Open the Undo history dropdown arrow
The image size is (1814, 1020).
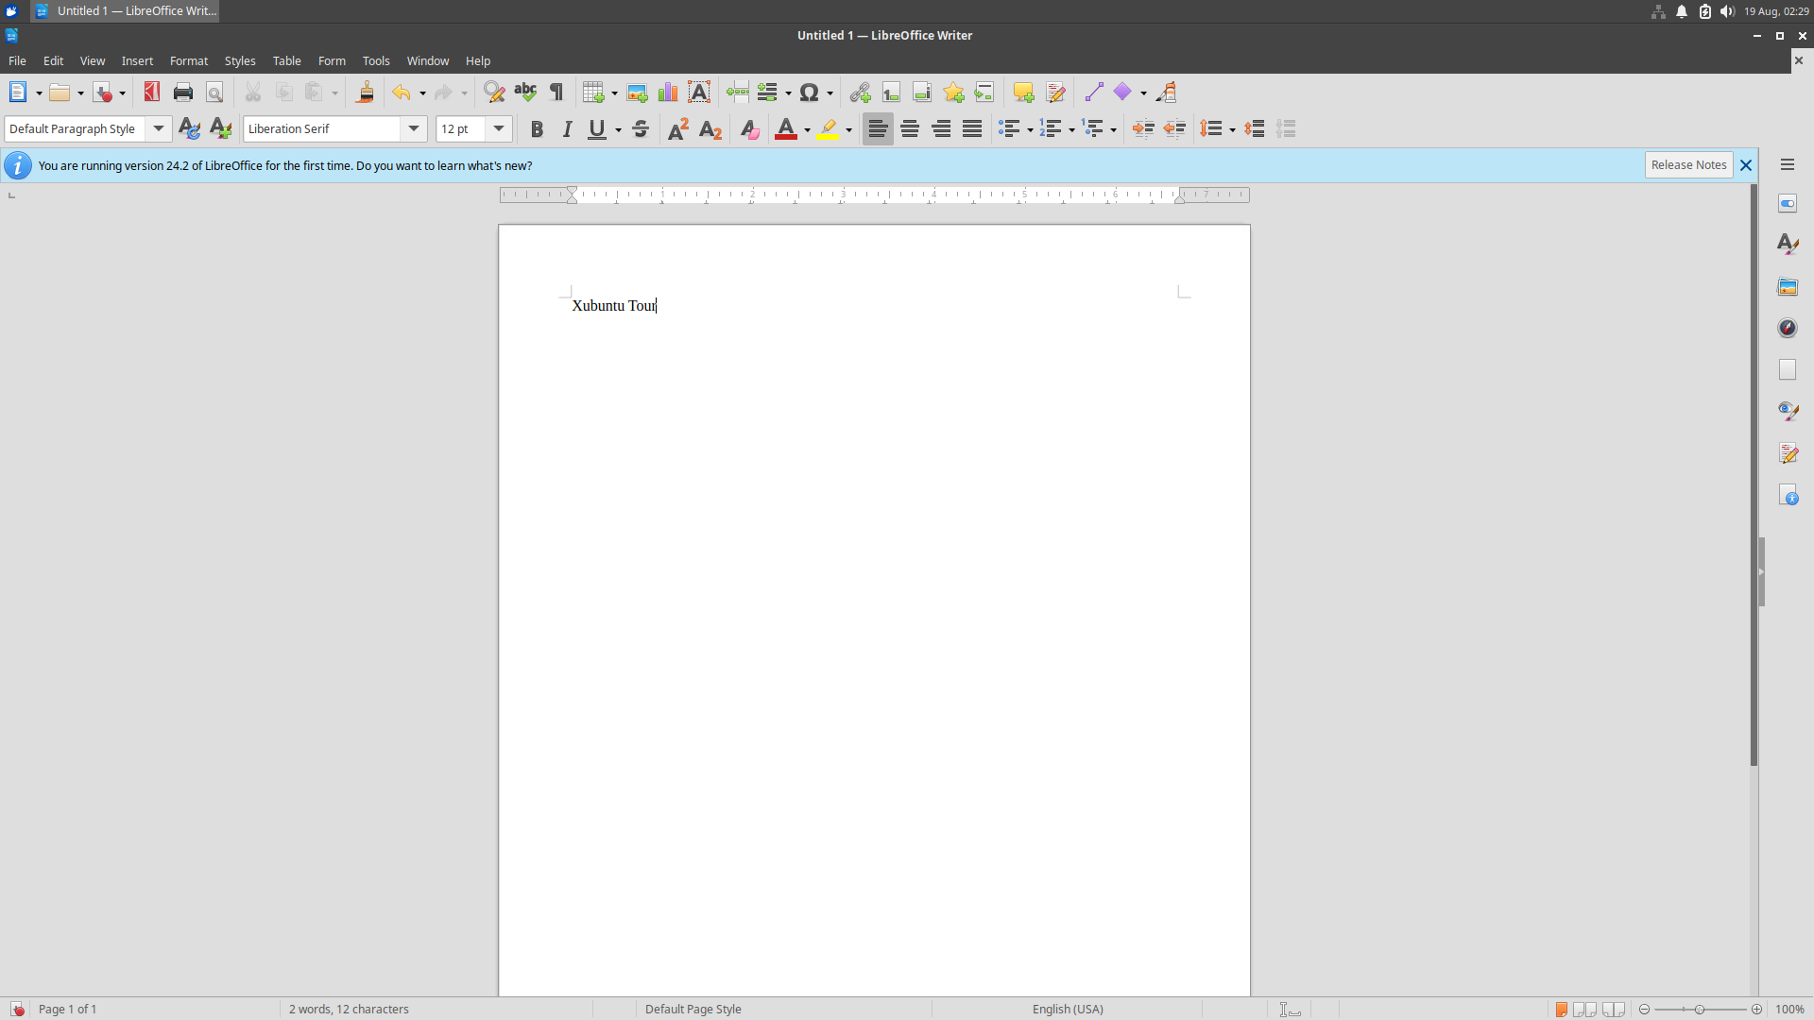pyautogui.click(x=422, y=93)
